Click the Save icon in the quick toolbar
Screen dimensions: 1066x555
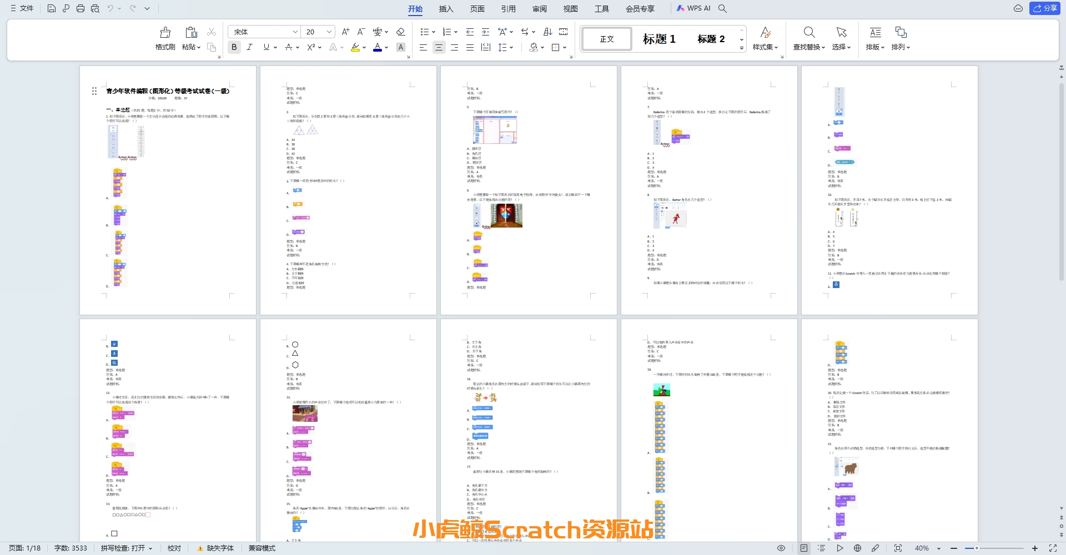click(x=51, y=8)
